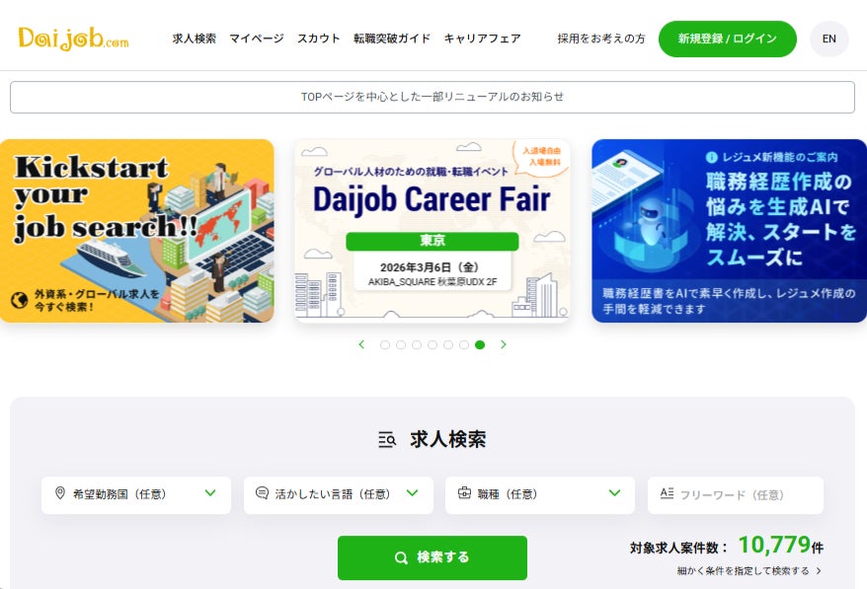Click the green 新規登録 / ログイン button
867x589 pixels.
point(728,38)
